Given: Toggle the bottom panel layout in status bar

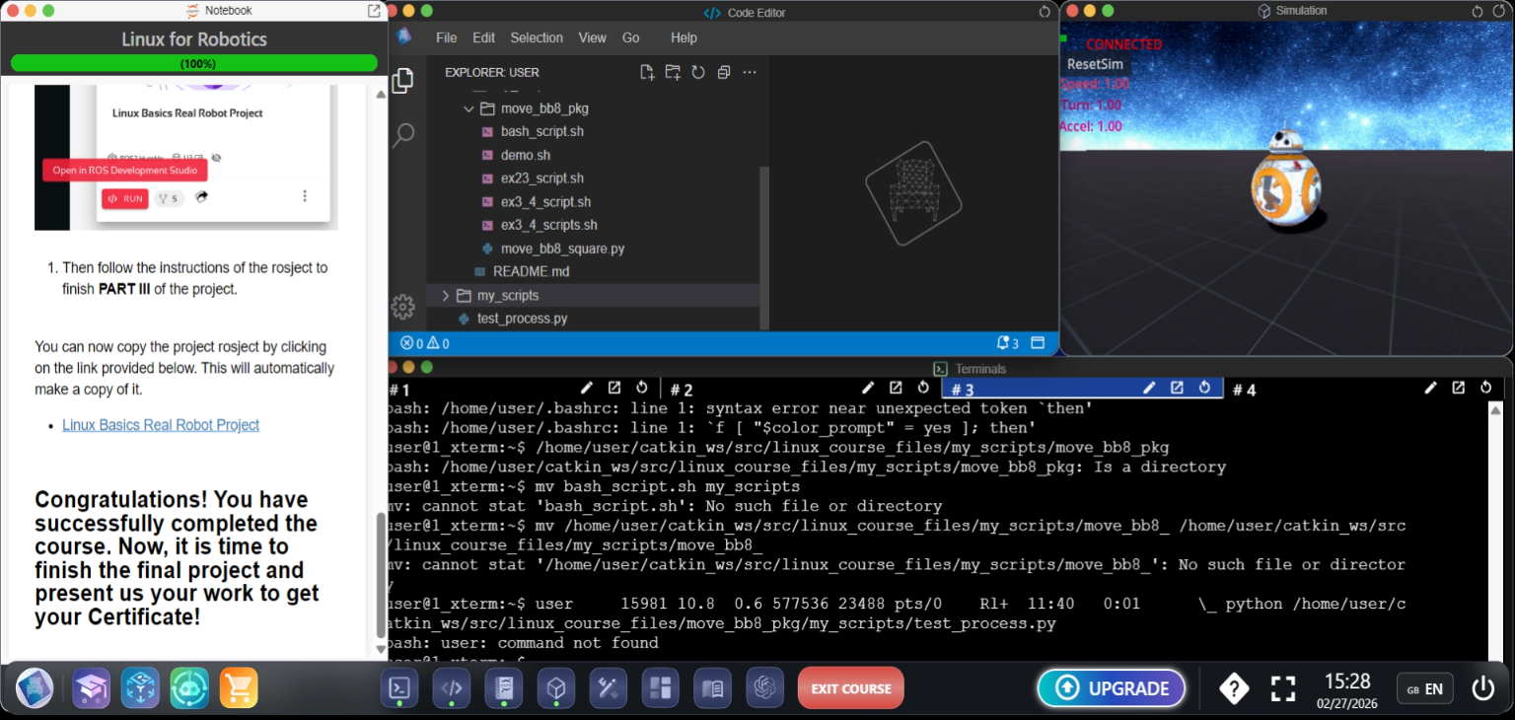Looking at the screenshot, I should click(1038, 343).
